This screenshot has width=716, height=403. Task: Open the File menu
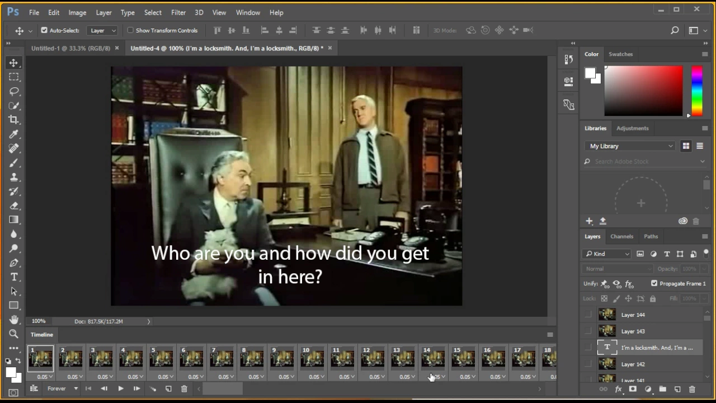coord(34,12)
